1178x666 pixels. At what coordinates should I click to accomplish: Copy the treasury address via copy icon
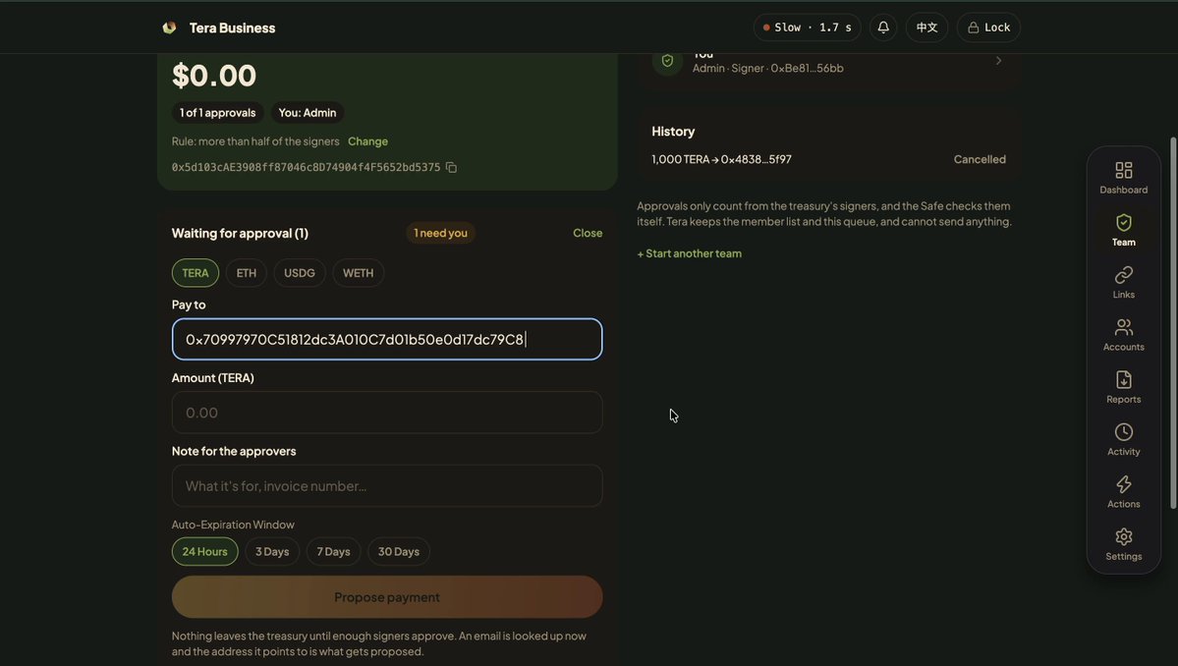pos(451,167)
